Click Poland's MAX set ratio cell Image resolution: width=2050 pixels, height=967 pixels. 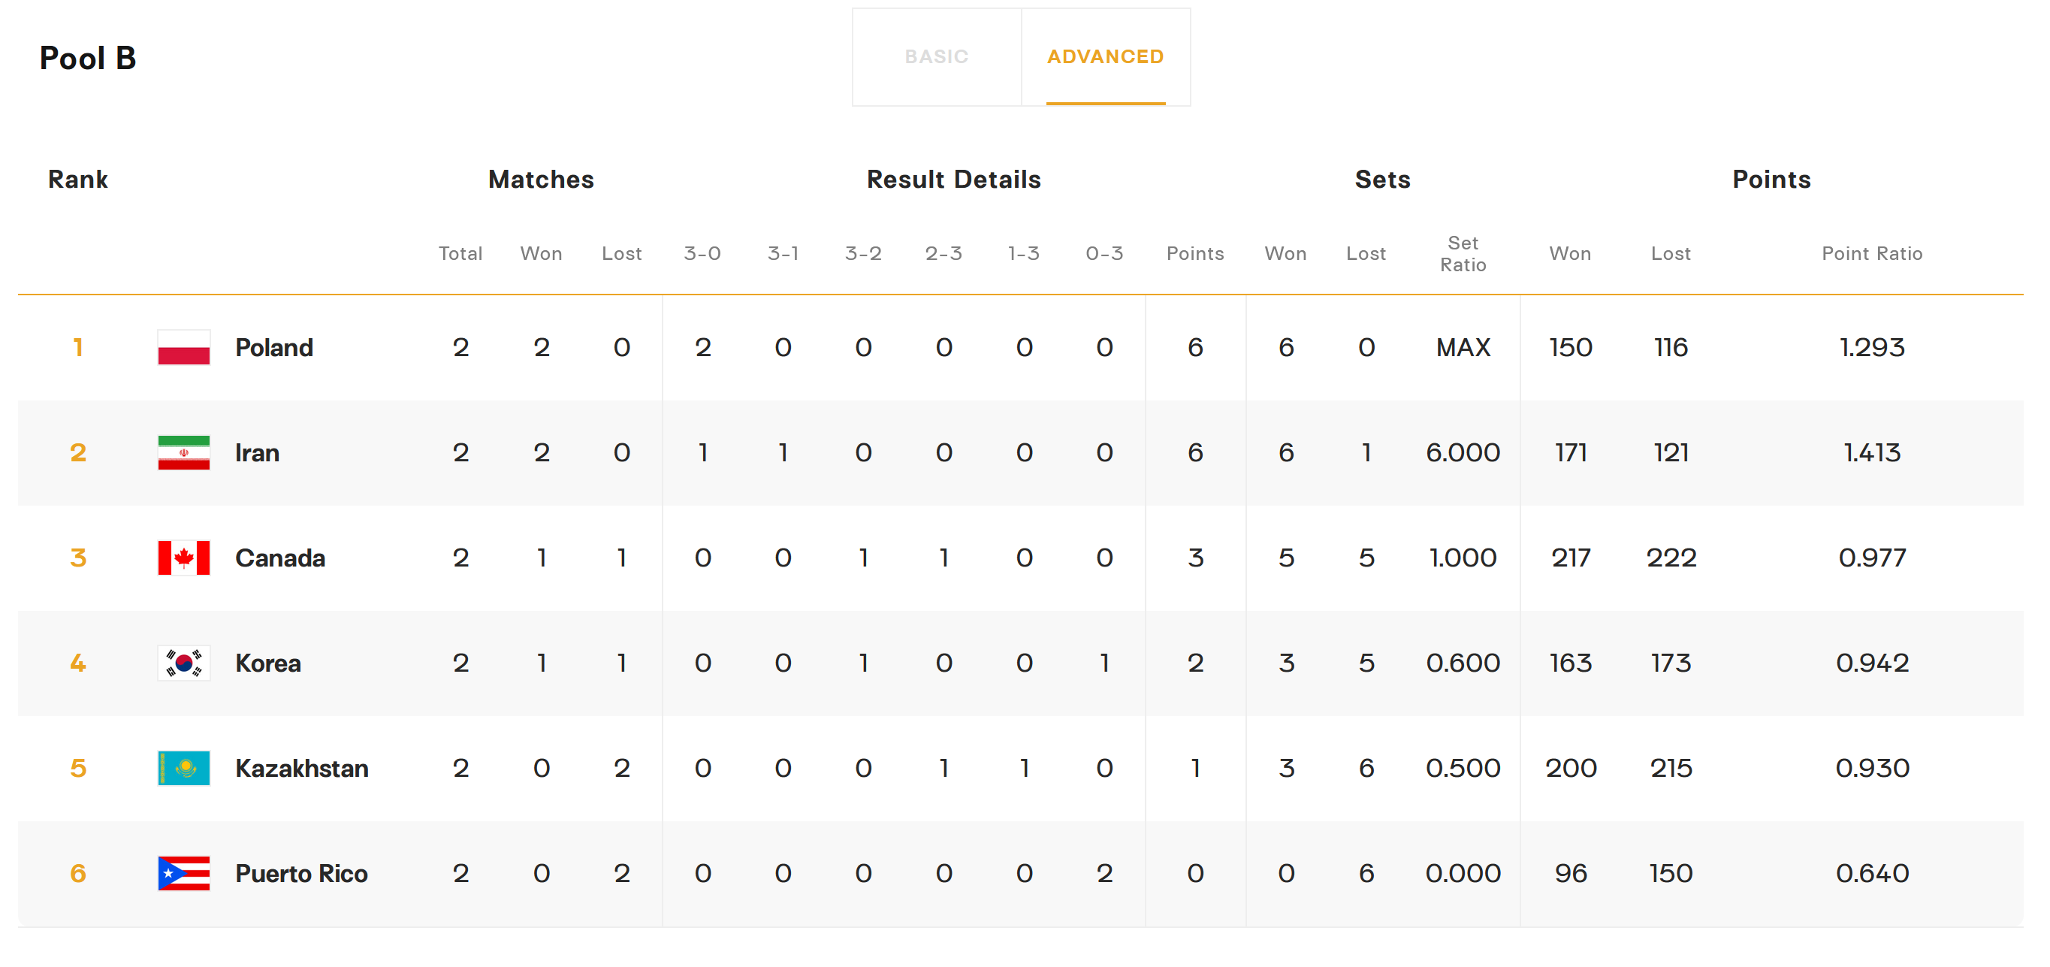(1463, 348)
